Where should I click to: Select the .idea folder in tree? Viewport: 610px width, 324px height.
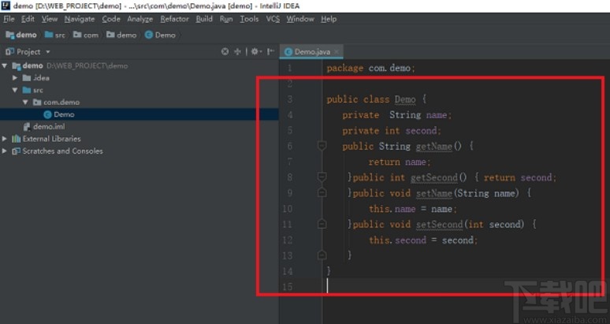tap(41, 78)
